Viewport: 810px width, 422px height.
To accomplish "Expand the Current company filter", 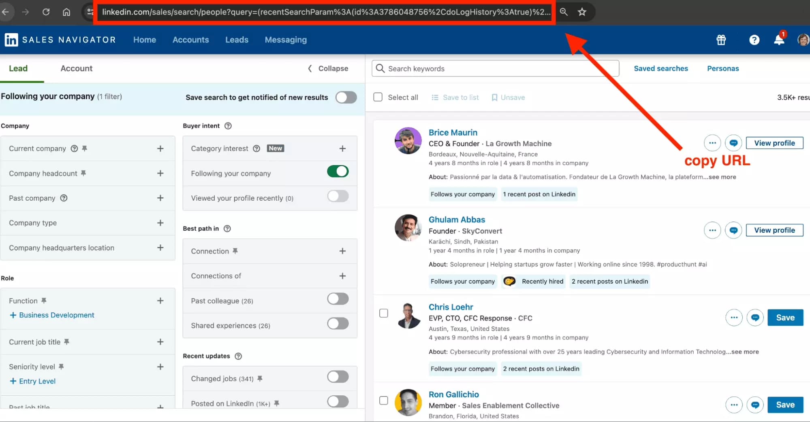I will (160, 148).
